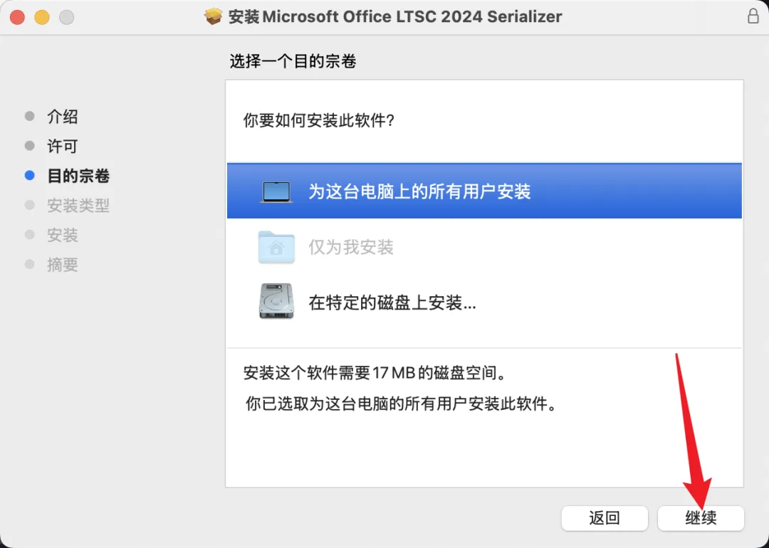Click the gray bullet beside 许可
769x548 pixels.
(30, 146)
